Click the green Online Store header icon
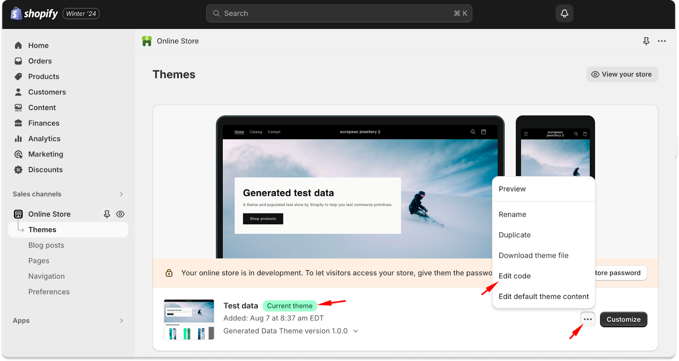The width and height of the screenshot is (679, 361). pyautogui.click(x=147, y=41)
